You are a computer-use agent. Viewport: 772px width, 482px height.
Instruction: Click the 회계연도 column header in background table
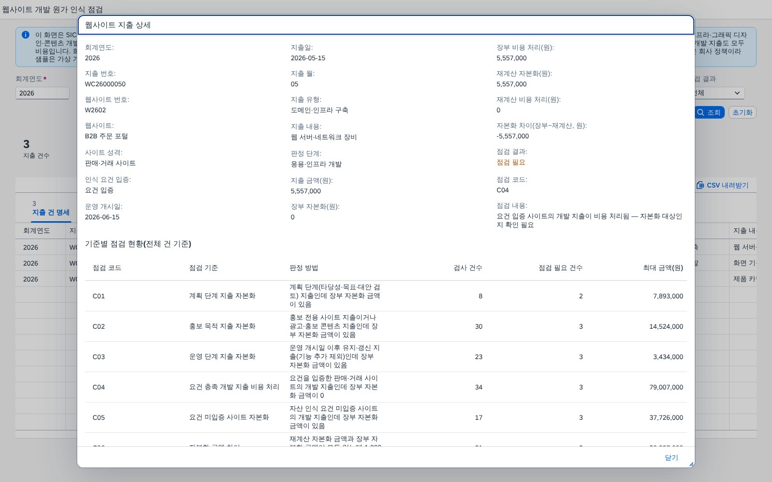[37, 230]
